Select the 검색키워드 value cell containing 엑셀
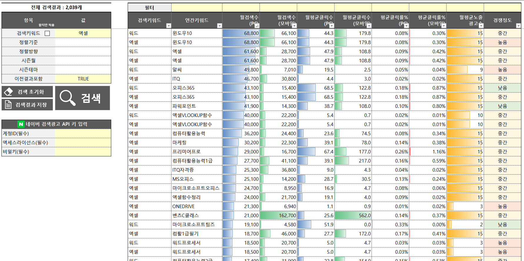This screenshot has width=524, height=261. 83,33
